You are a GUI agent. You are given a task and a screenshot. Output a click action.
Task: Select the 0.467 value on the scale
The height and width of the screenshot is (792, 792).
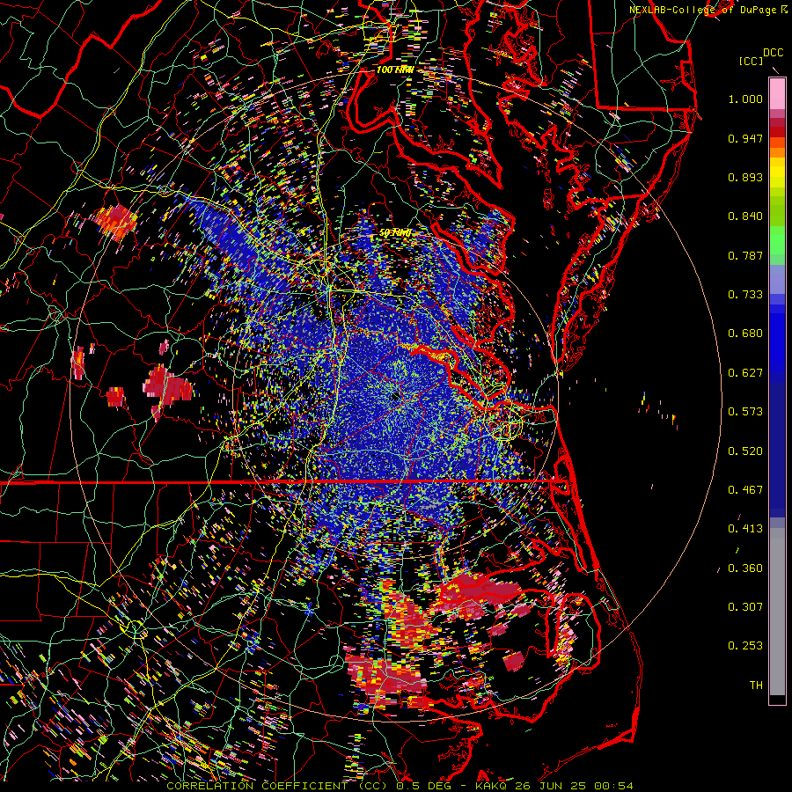pos(745,490)
